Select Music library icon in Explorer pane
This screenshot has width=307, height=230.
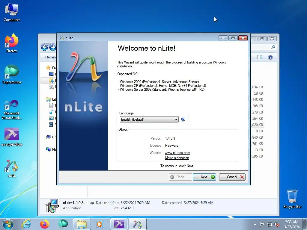[x=51, y=112]
